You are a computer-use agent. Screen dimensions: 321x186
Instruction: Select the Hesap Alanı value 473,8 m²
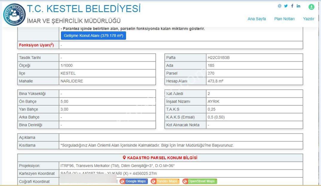pos(215,81)
